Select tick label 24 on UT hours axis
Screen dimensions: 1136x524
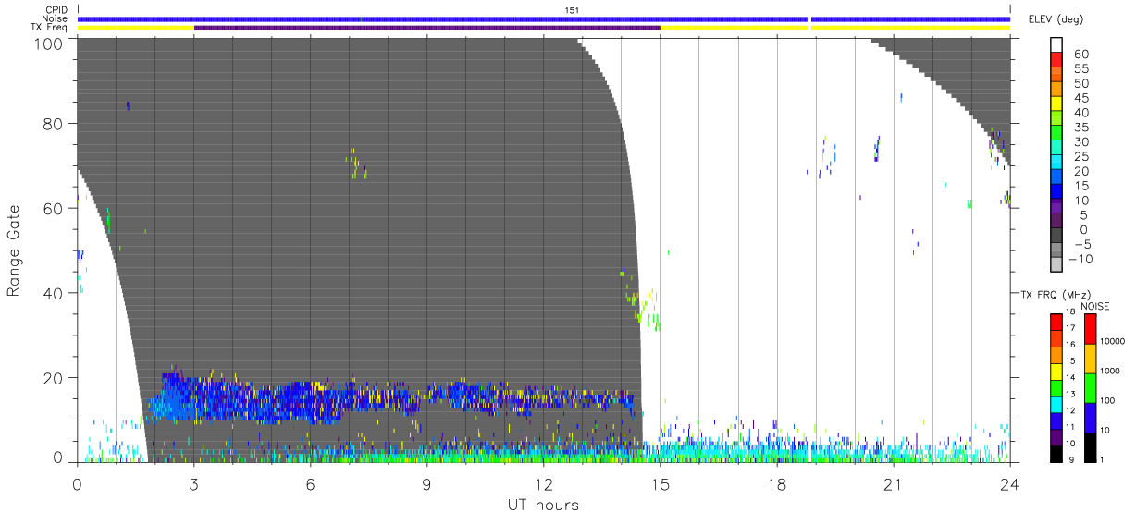point(1010,482)
